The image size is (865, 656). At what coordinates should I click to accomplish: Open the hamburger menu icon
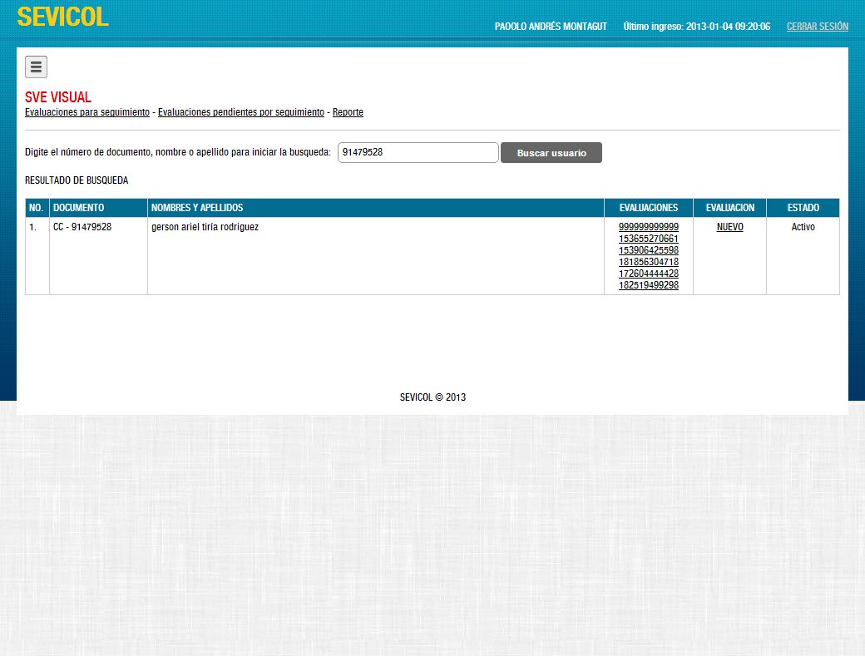pos(36,67)
